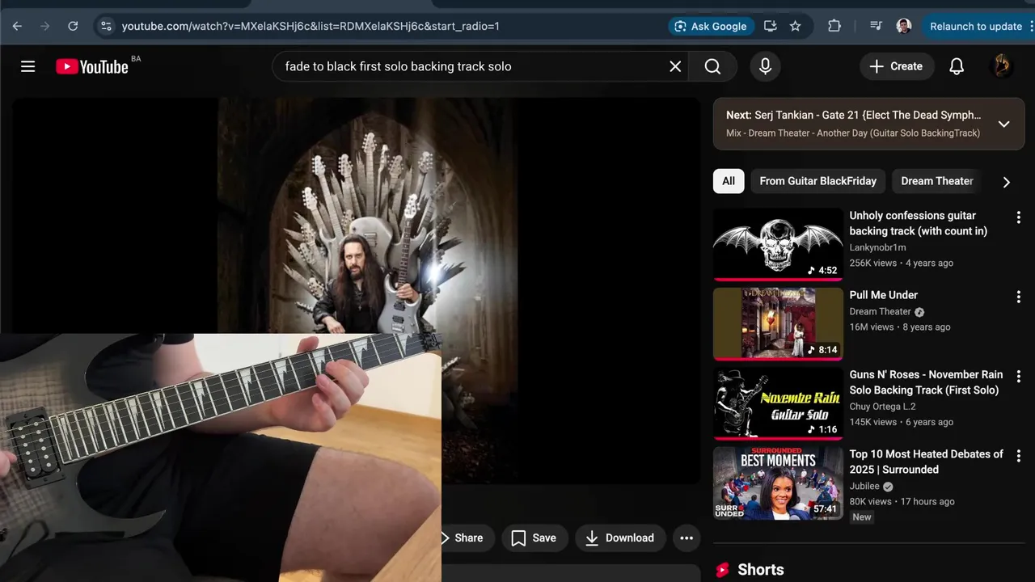This screenshot has height=582, width=1035.
Task: Click 256K views 4 years ago text
Action: pyautogui.click(x=901, y=263)
